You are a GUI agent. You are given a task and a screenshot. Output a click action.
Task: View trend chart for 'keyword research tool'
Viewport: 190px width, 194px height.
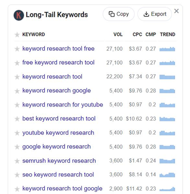167,77
